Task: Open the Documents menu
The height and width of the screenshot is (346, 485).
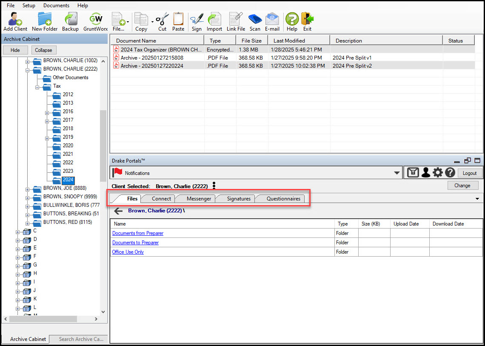Action: pos(56,6)
